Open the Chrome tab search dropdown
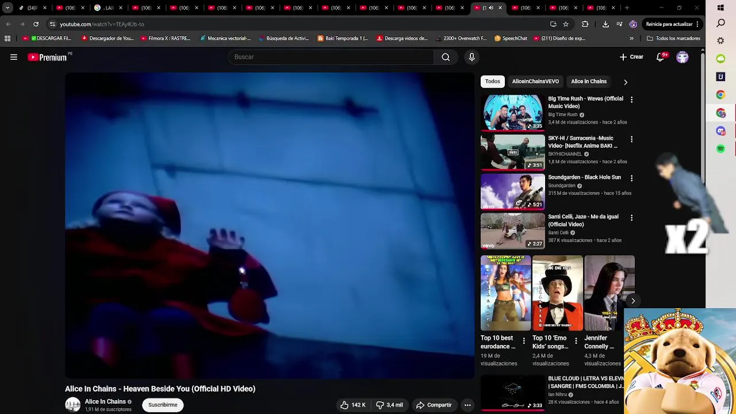 coord(7,8)
